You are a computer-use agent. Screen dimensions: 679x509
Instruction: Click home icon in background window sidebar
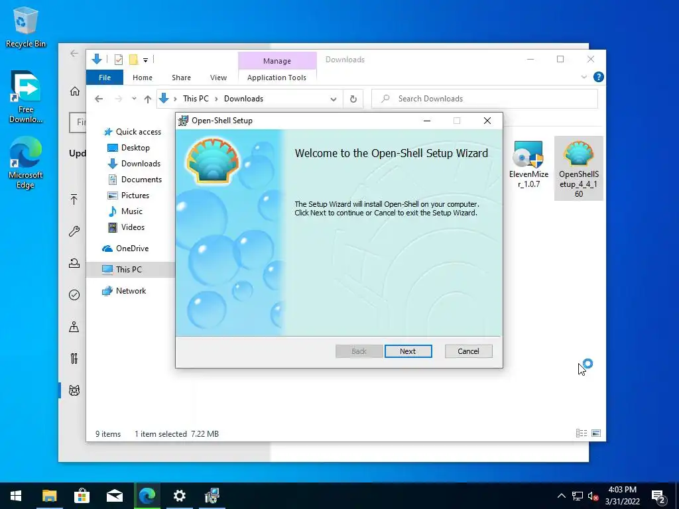74,91
